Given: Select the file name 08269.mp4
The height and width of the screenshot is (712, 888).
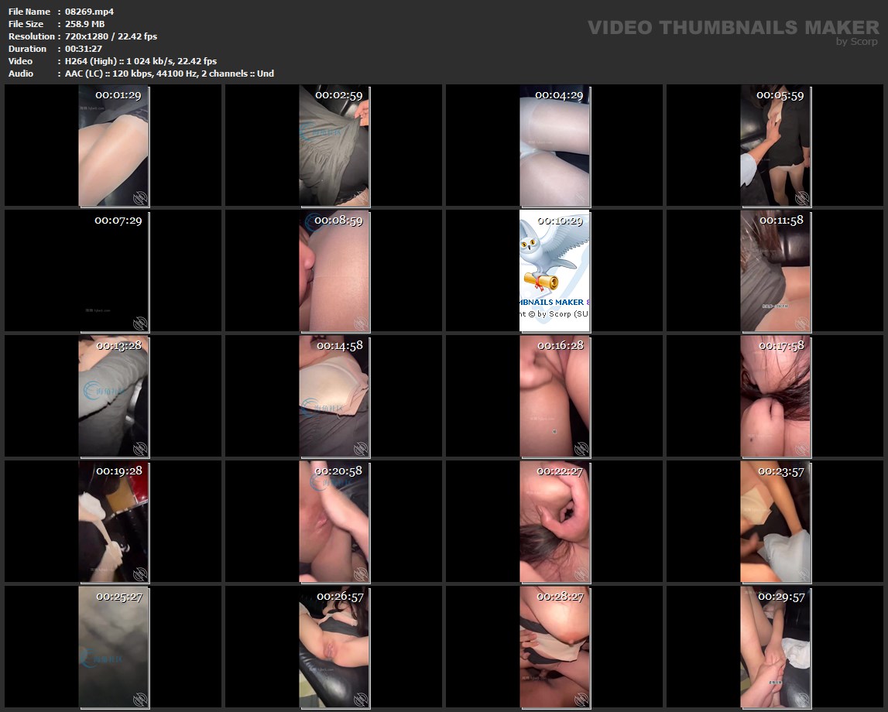Looking at the screenshot, I should click(90, 12).
